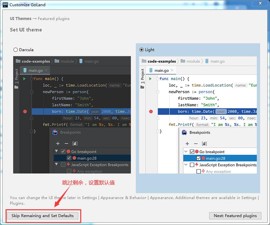Toggle Any exception checkbox in Light preview
Image resolution: width=270 pixels, height=225 pixels.
pyautogui.click(x=199, y=171)
